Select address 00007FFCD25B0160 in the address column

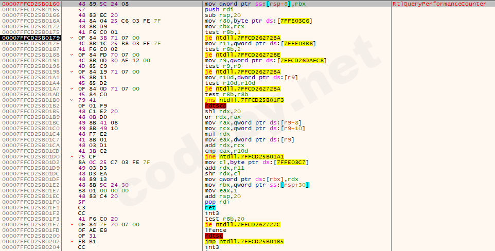tap(31, 4)
